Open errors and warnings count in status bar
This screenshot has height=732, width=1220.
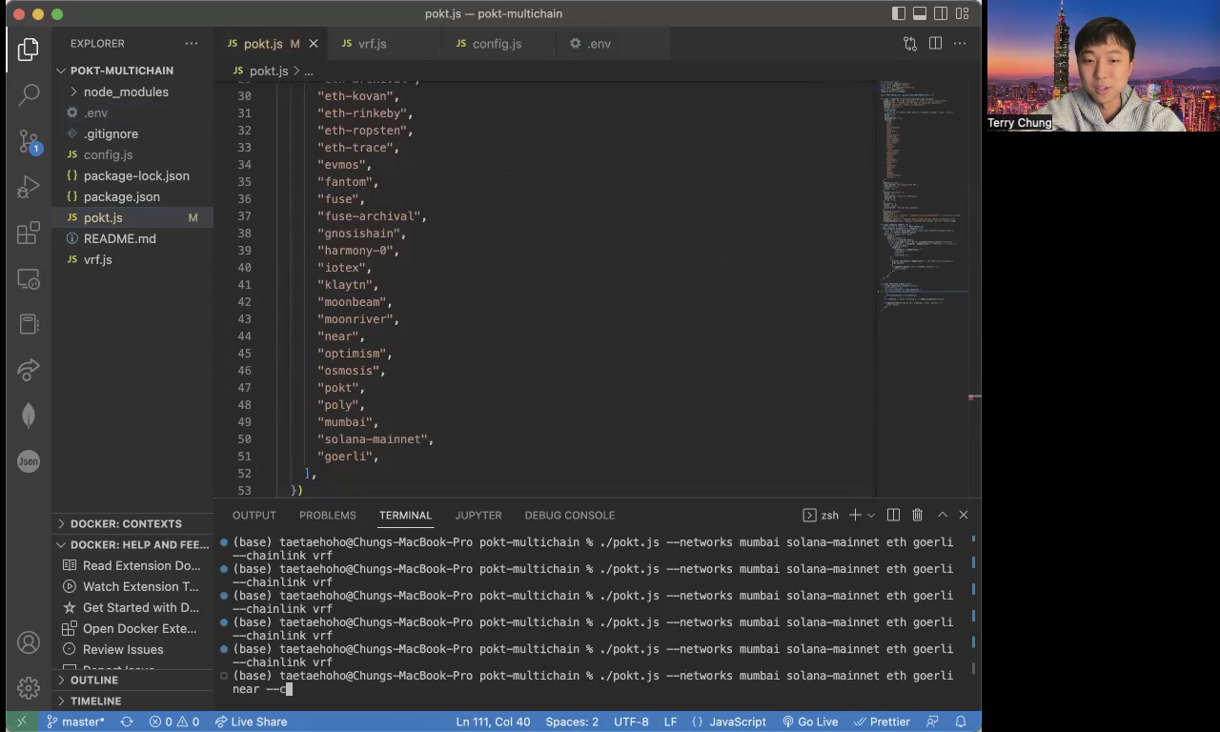pos(174,722)
